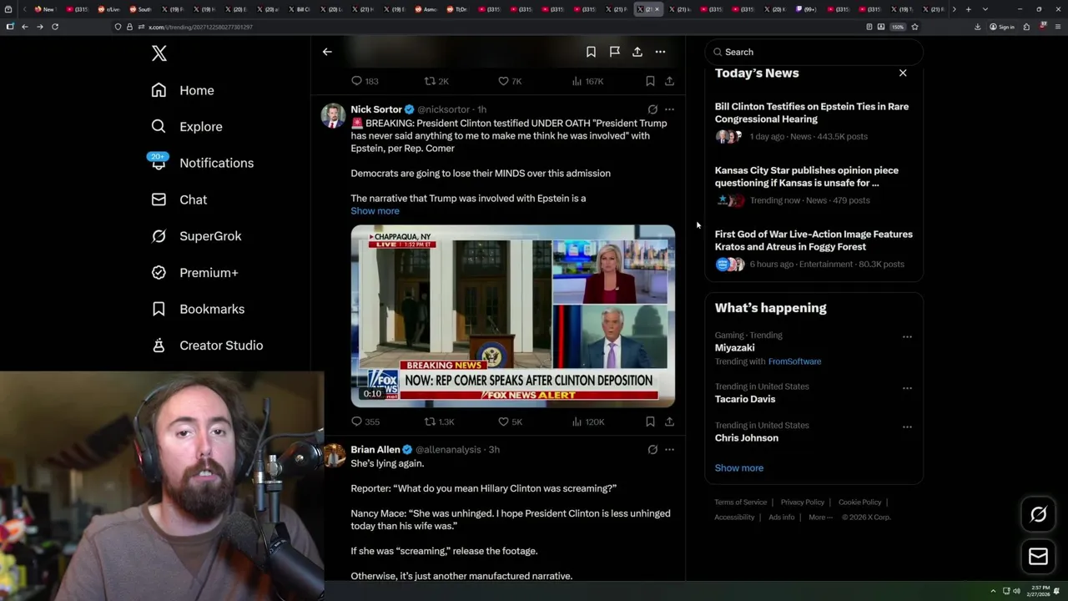Open floating messages envelope button
The height and width of the screenshot is (601, 1068).
pyautogui.click(x=1038, y=557)
